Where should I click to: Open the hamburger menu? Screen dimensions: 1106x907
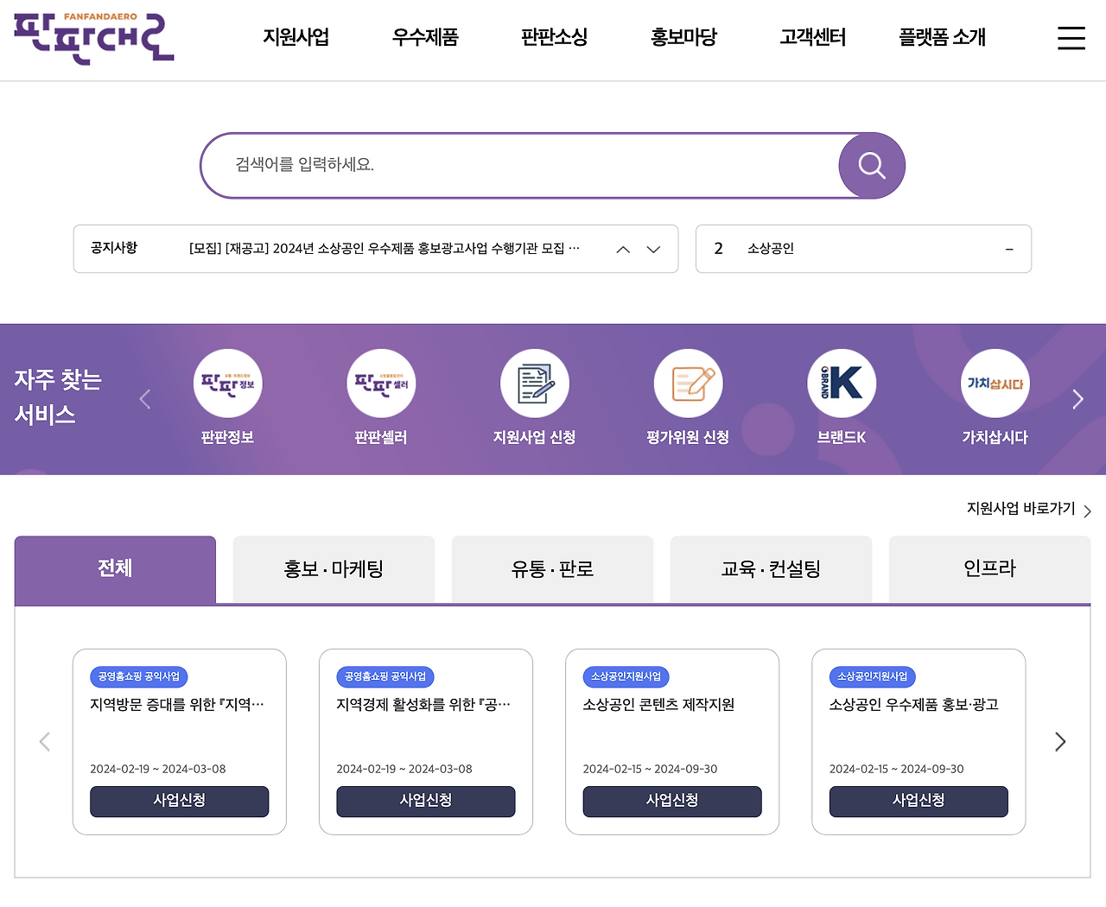coord(1071,38)
